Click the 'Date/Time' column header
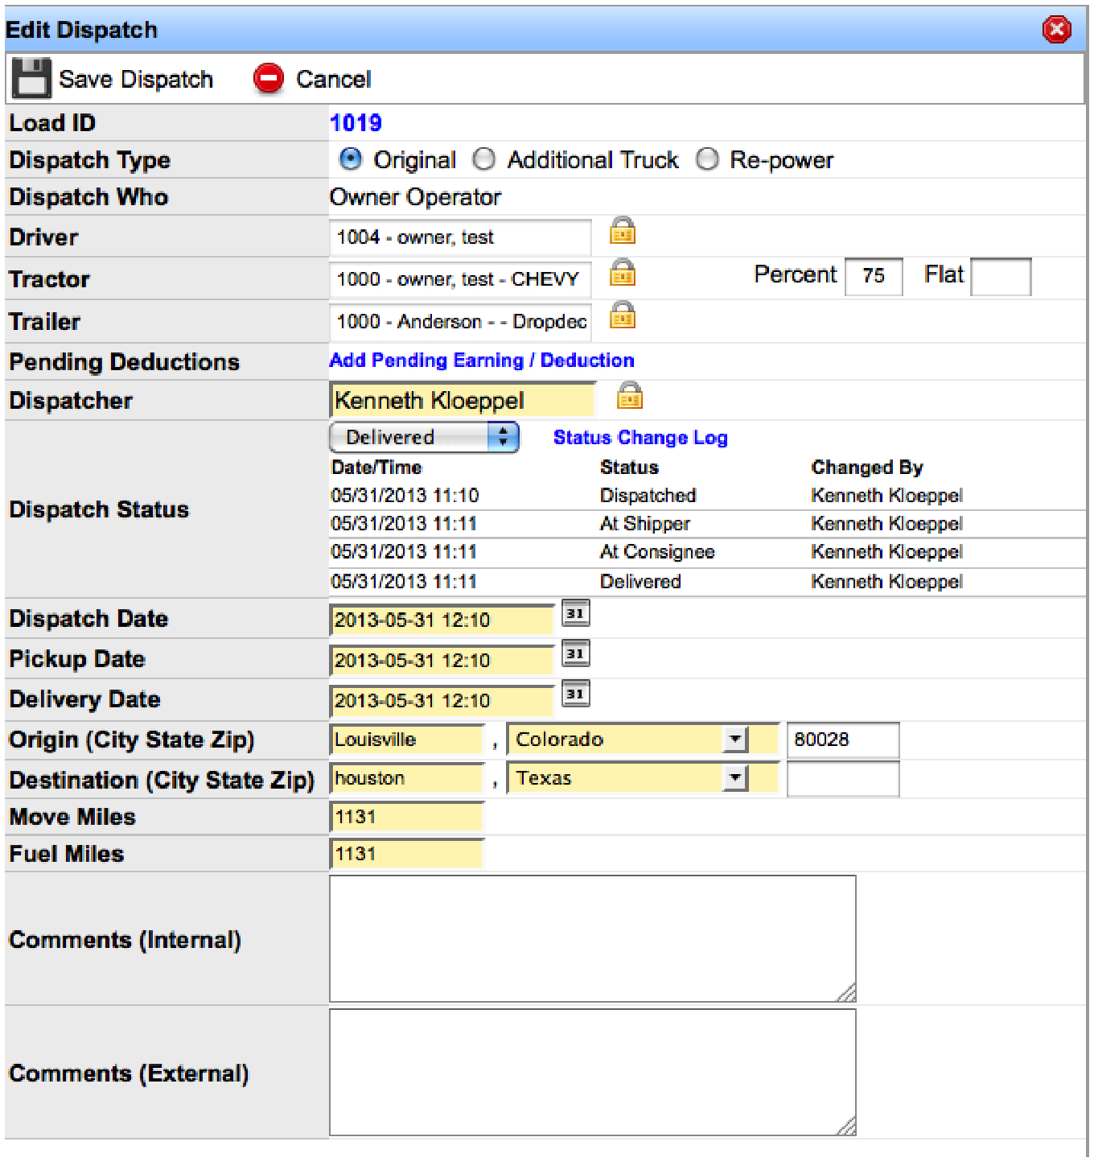Image resolution: width=1094 pixels, height=1162 pixels. pos(376,468)
